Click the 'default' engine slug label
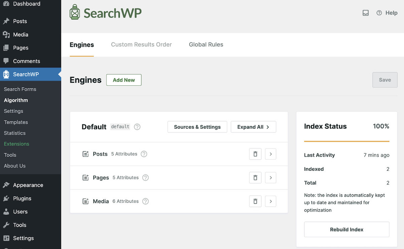 pos(120,127)
